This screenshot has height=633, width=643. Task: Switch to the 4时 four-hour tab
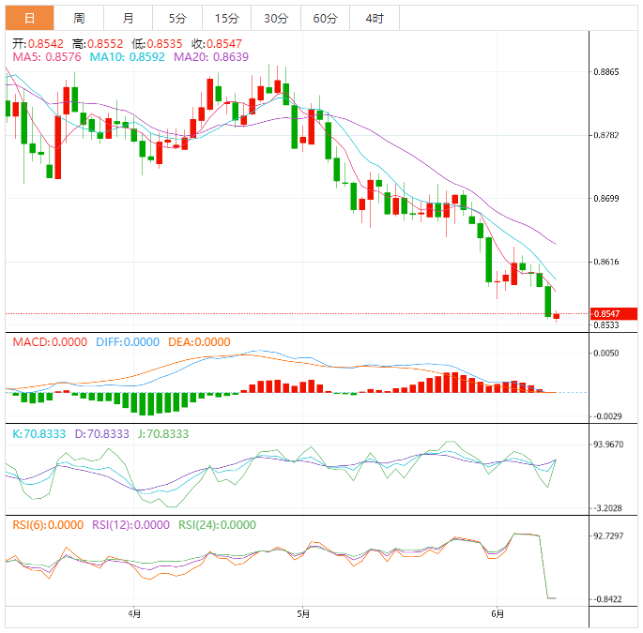click(374, 18)
